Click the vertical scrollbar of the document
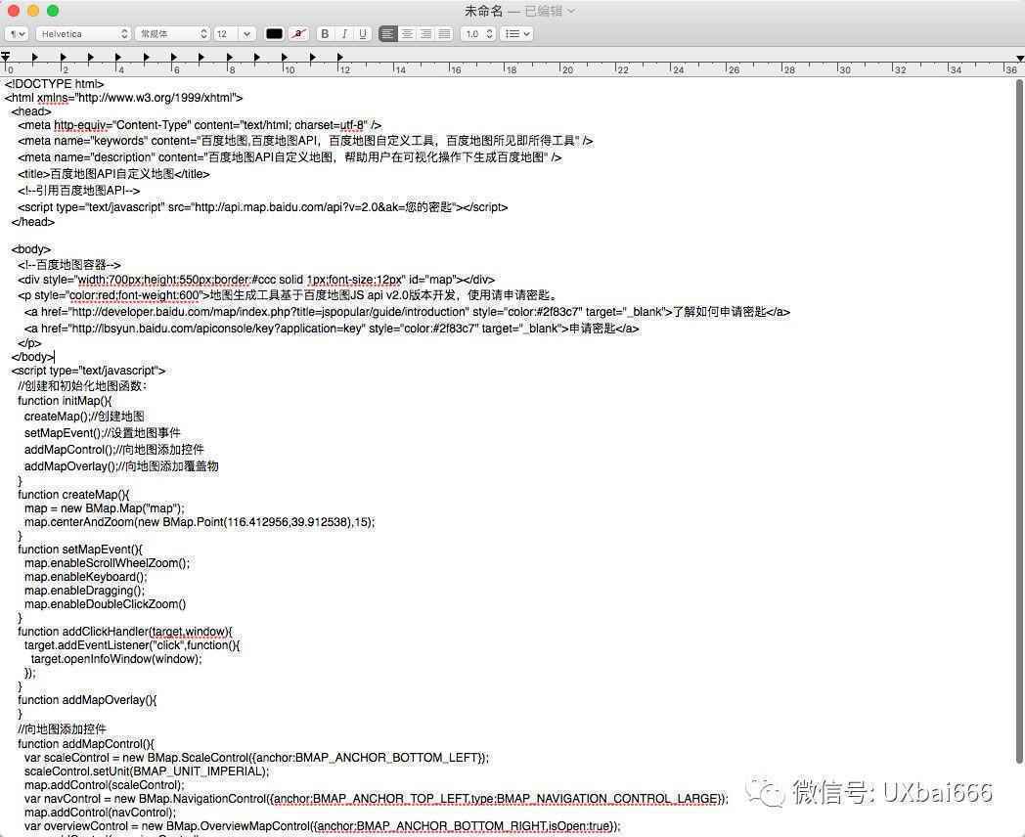Image resolution: width=1025 pixels, height=837 pixels. 1019,420
